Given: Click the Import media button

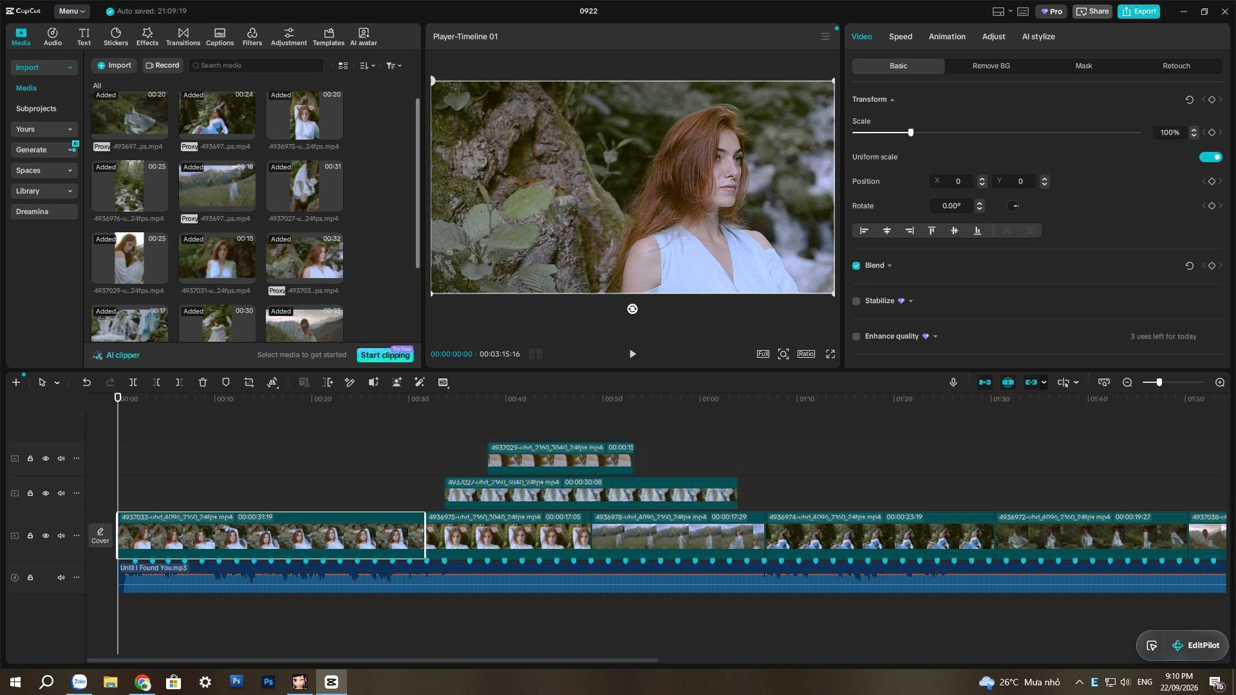Looking at the screenshot, I should (x=114, y=66).
